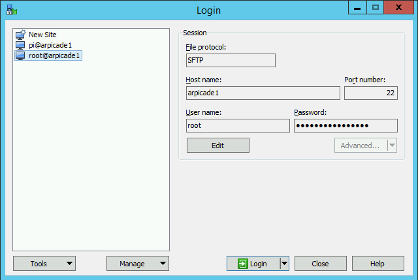Click the User name field with root
The image size is (418, 280).
click(238, 125)
